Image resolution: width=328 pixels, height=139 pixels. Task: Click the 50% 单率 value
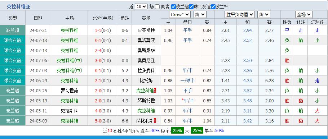[219, 131]
